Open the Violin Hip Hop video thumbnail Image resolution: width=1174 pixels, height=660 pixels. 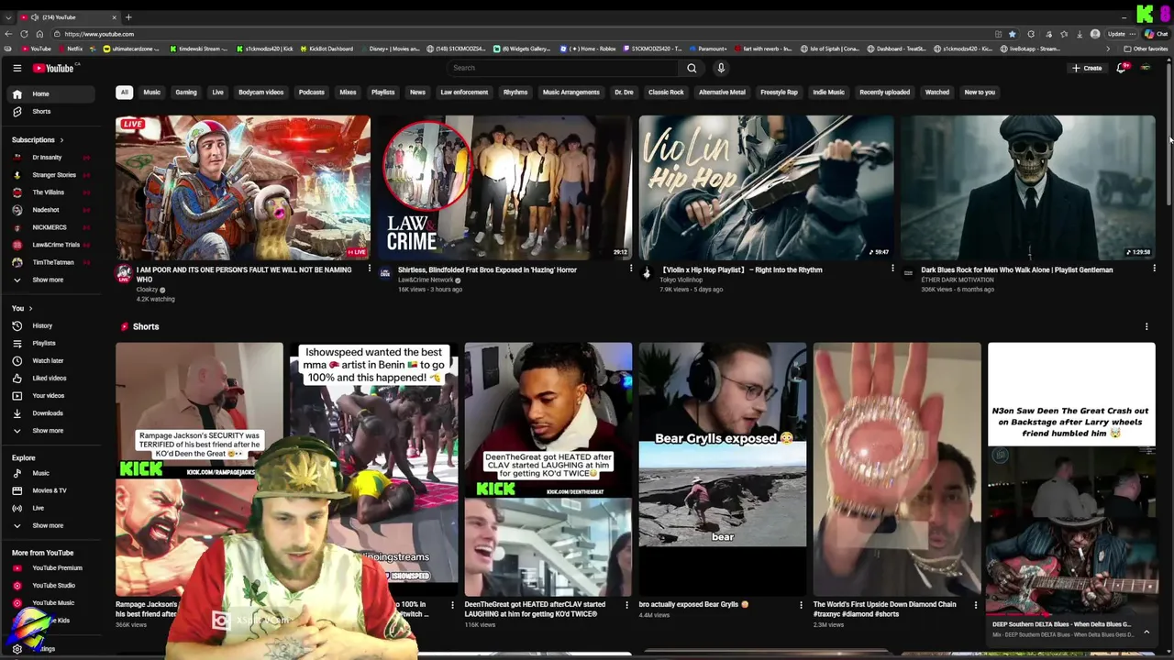click(x=766, y=187)
